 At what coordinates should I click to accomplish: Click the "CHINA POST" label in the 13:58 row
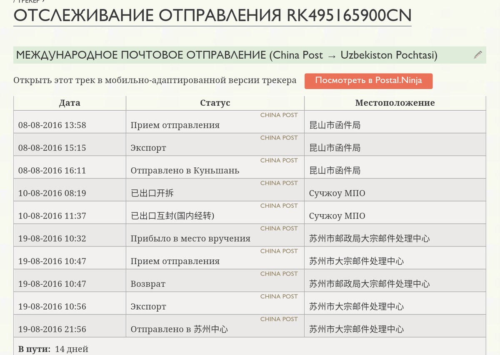(x=279, y=115)
